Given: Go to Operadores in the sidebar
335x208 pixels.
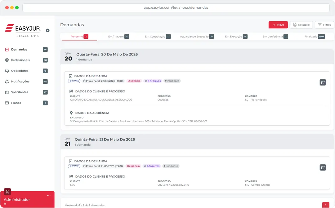Looking at the screenshot, I should pyautogui.click(x=26, y=71).
